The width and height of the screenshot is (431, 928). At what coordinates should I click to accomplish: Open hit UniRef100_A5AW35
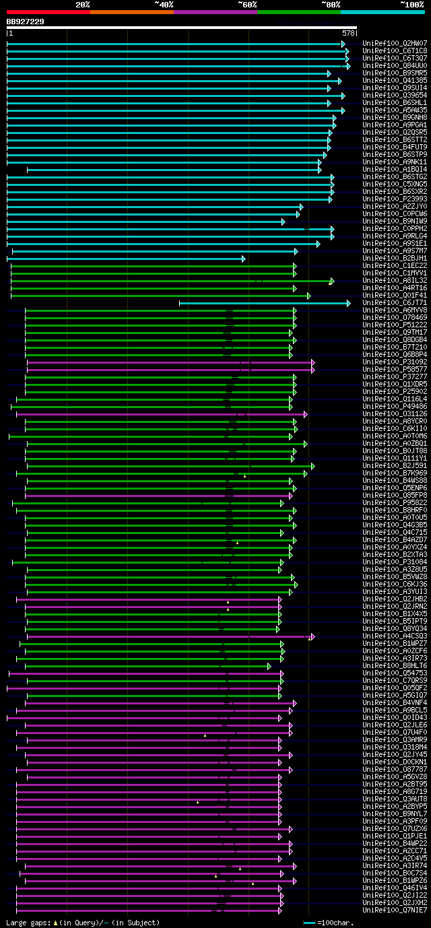click(x=395, y=110)
